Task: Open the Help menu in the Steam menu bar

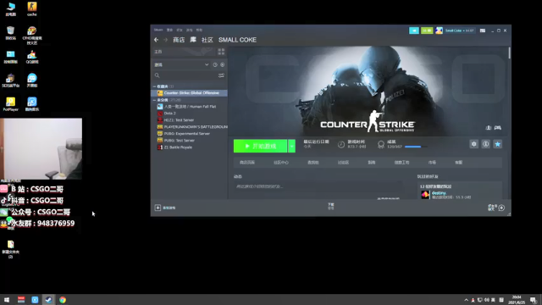Action: (x=200, y=30)
